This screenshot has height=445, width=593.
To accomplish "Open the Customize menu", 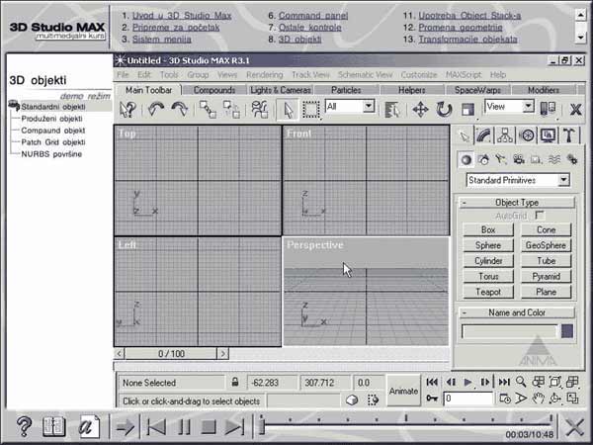I will (419, 75).
